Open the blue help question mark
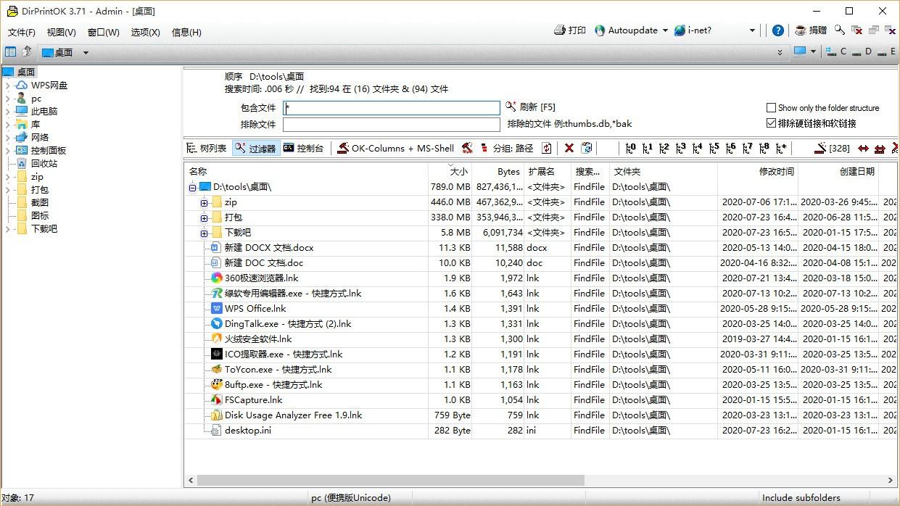The height and width of the screenshot is (506, 900). (778, 30)
